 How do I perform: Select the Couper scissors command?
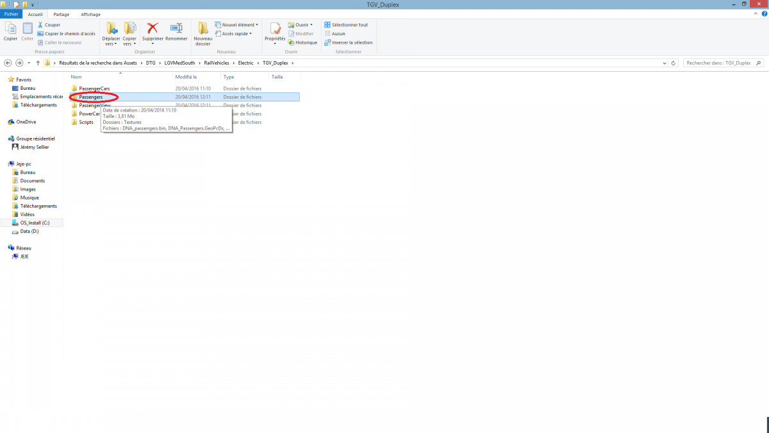49,25
